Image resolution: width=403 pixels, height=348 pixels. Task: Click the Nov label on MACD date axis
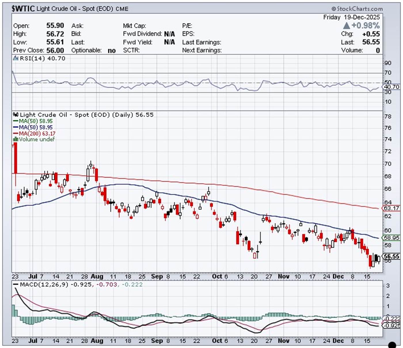(x=284, y=341)
